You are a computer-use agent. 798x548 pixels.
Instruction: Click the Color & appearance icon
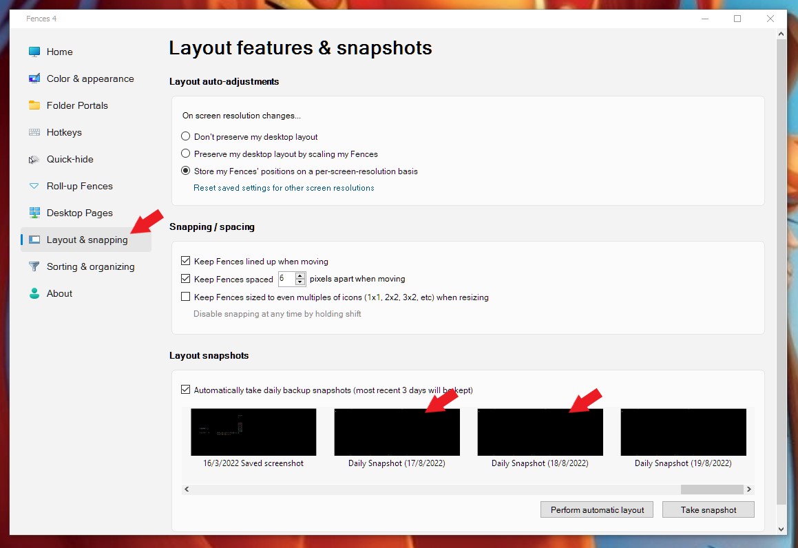pos(34,78)
